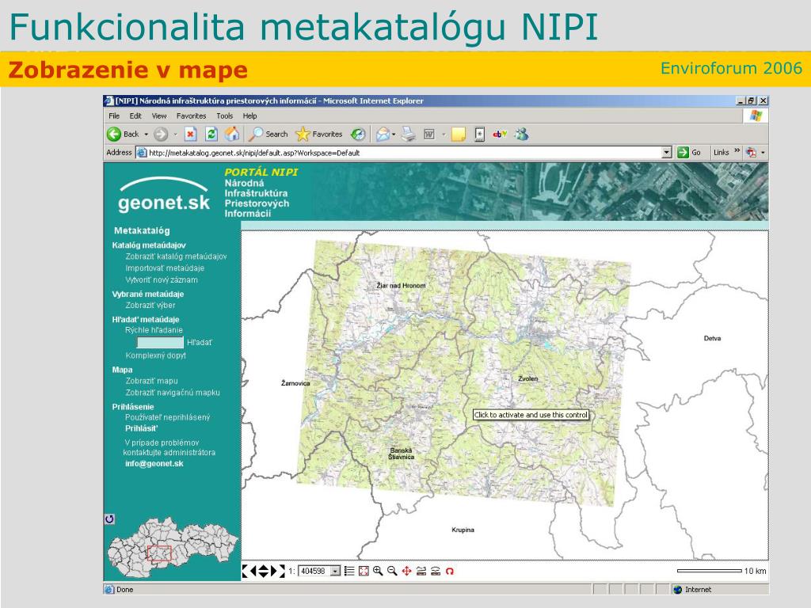
Task: Click the Žarnovica map label
Action: 295,383
